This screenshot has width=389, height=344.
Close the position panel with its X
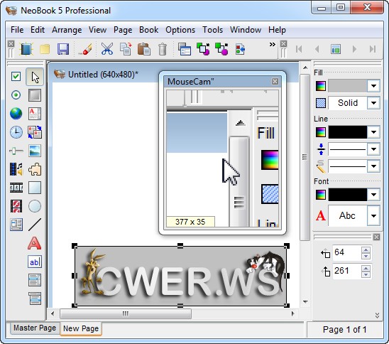click(x=376, y=237)
